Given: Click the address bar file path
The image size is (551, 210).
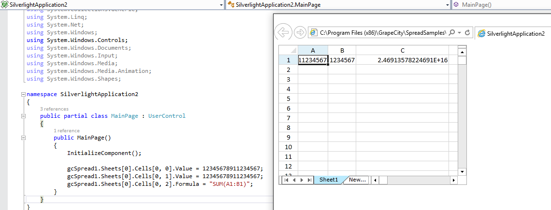Looking at the screenshot, I should point(383,33).
